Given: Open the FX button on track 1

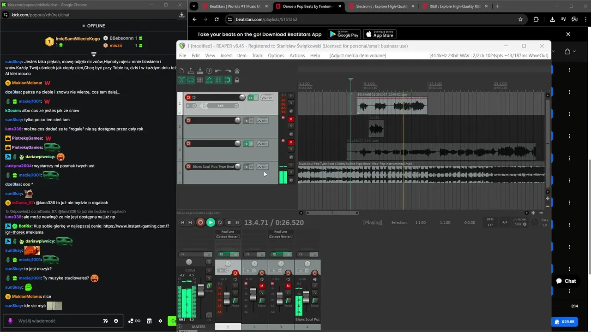Looking at the screenshot, I should 251,98.
